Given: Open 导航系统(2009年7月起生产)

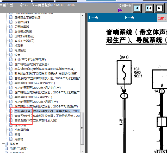Looking at the screenshot, I should (33, 97).
